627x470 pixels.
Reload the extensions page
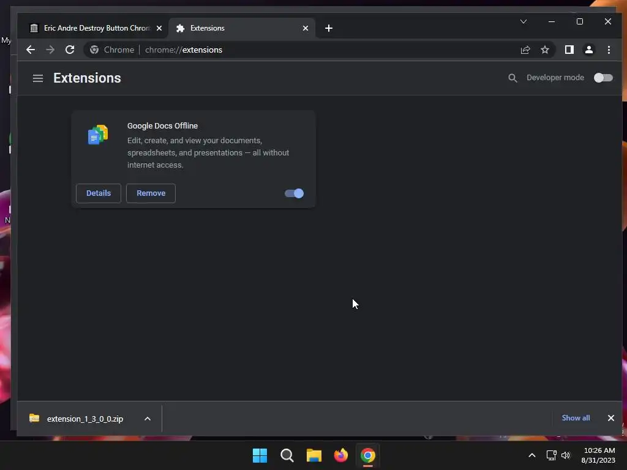[70, 50]
